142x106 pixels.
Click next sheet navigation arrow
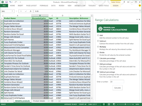tap(8, 101)
